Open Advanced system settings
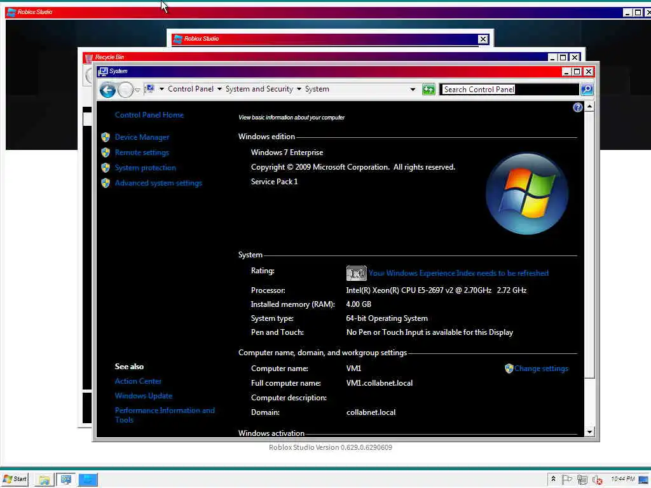 tap(158, 183)
